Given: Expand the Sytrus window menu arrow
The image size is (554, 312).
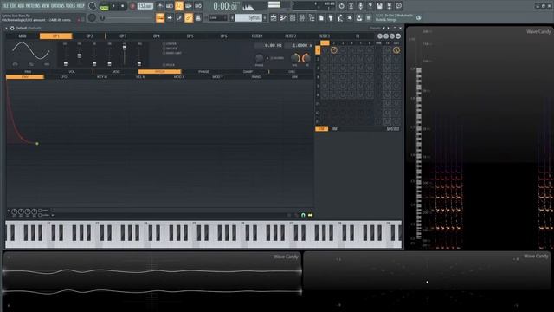Looking at the screenshot, I should [6, 28].
